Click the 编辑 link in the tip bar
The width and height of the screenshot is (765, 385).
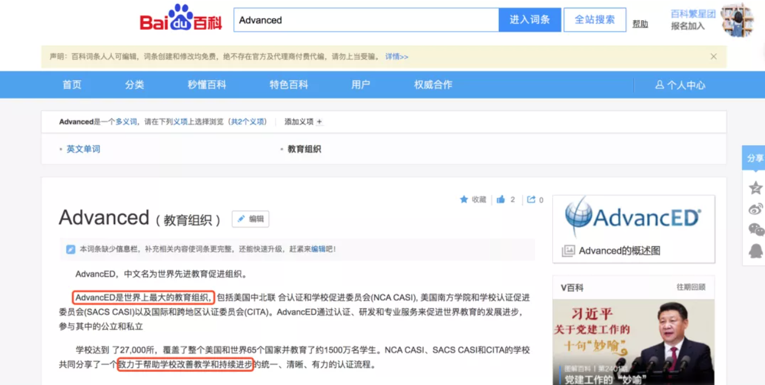tap(318, 249)
